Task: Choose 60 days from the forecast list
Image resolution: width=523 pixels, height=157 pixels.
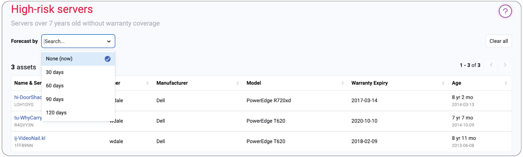Action: click(55, 85)
